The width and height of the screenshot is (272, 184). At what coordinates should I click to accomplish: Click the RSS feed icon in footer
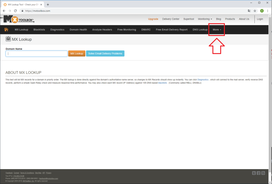click(263, 173)
